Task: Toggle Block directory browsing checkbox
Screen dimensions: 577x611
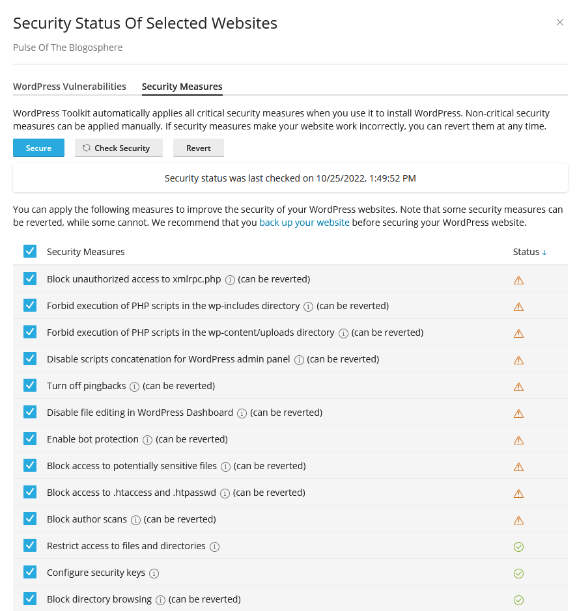Action: tap(30, 599)
